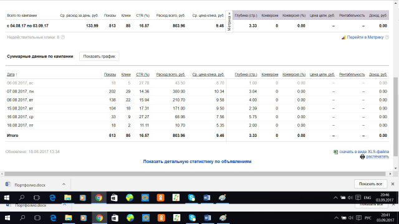Click fully visible Показать все downloads button
The image size is (399, 224).
[370, 184]
